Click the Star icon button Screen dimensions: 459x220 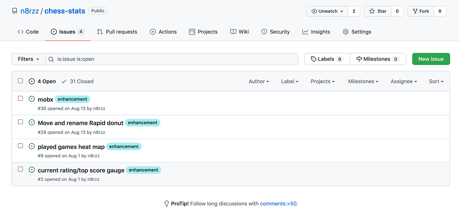click(x=372, y=11)
